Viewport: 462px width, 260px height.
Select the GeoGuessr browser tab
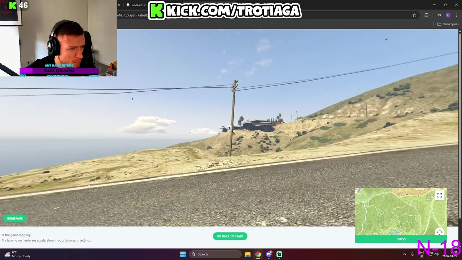136,5
